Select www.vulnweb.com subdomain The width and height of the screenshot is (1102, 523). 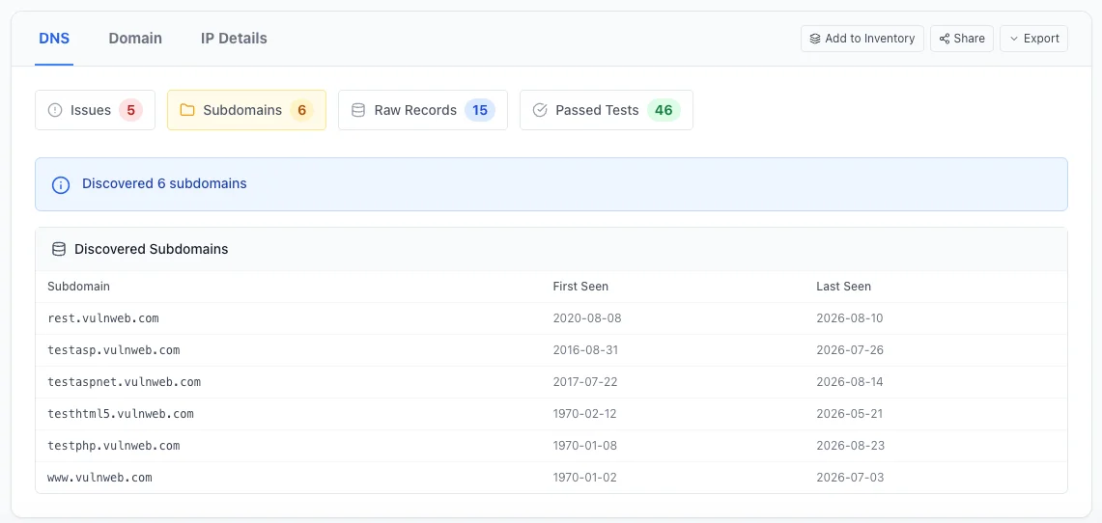pos(99,478)
